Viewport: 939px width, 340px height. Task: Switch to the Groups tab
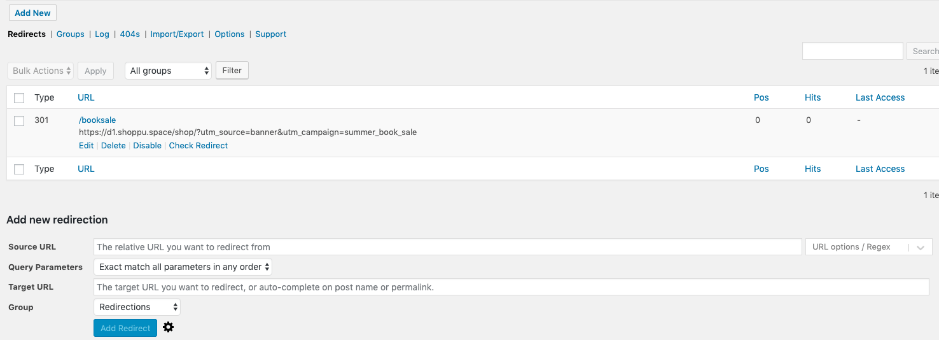coord(71,34)
